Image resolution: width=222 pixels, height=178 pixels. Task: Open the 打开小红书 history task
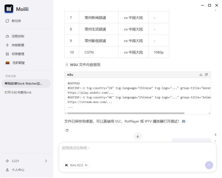[x=18, y=92]
